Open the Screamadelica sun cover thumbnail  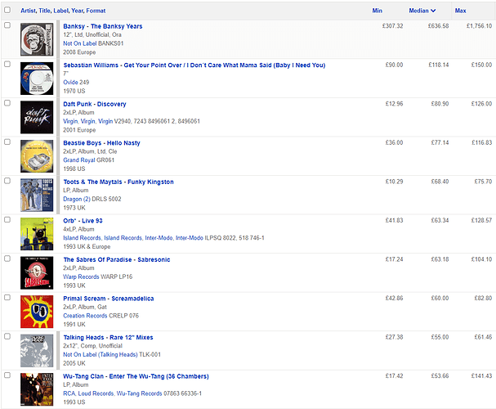coord(37,312)
